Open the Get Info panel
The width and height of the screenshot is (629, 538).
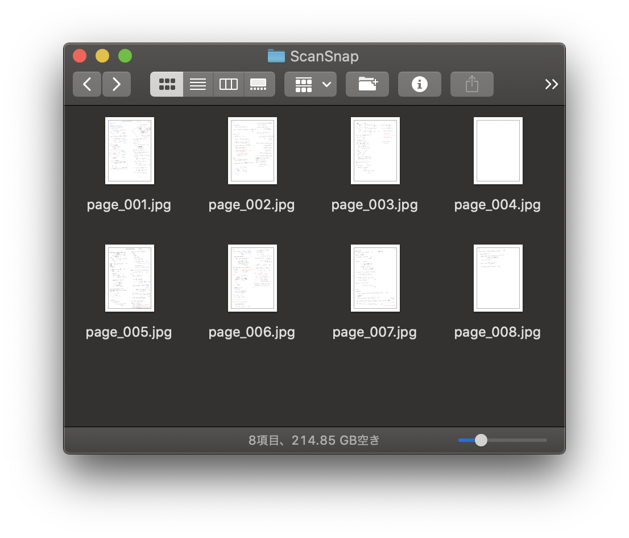(x=419, y=84)
